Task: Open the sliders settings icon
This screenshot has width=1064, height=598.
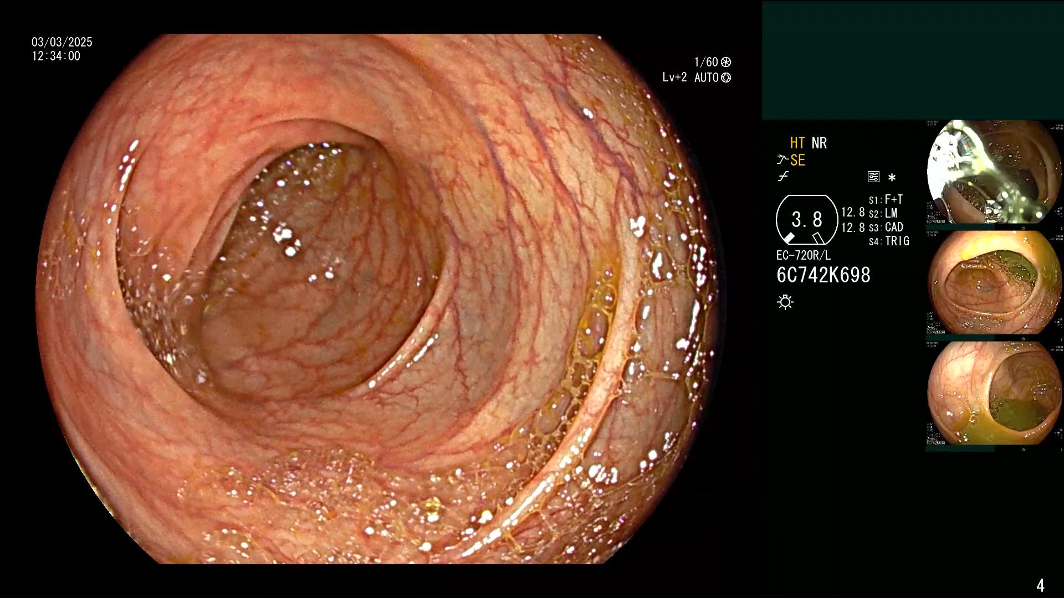Action: tap(873, 177)
